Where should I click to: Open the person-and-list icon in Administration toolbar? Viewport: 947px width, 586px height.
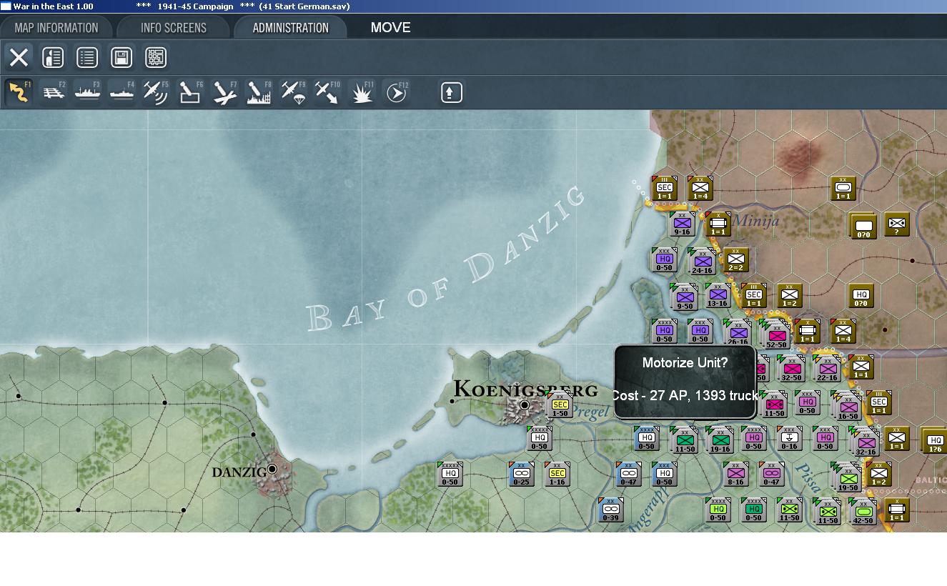coord(53,57)
